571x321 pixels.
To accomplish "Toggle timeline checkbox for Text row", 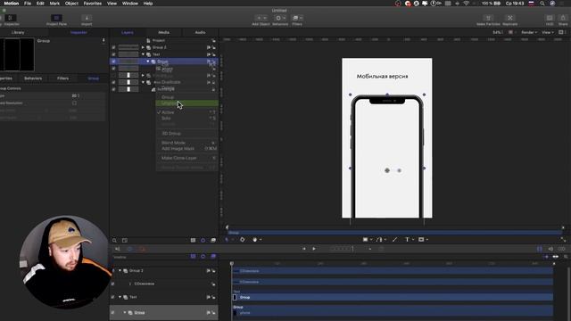I will (x=113, y=297).
